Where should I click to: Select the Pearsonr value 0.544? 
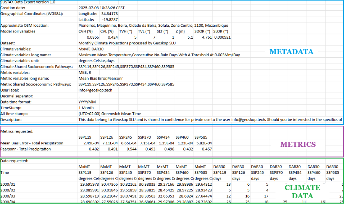pos(131,149)
